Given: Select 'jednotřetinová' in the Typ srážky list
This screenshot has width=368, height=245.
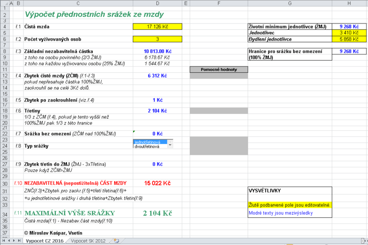Looking at the screenshot, I should [151, 142].
